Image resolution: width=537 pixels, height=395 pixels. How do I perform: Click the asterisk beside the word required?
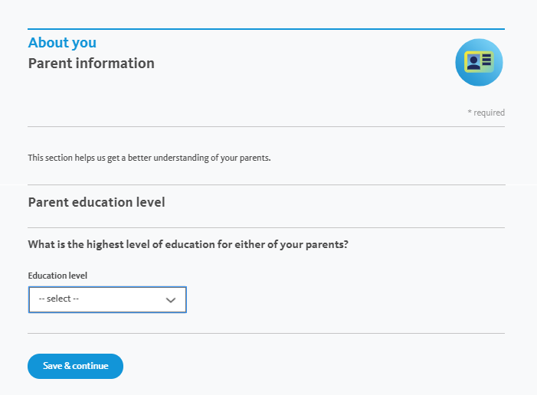click(470, 112)
